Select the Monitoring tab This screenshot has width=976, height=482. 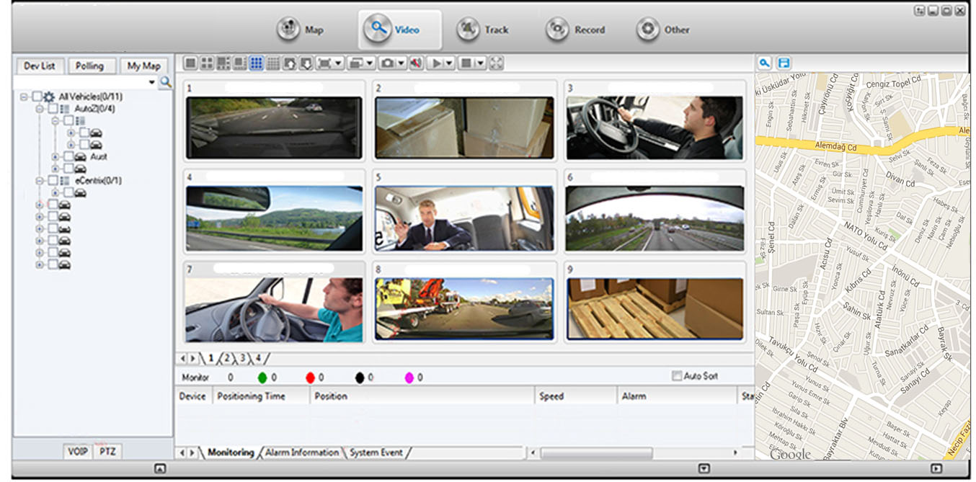click(x=231, y=452)
